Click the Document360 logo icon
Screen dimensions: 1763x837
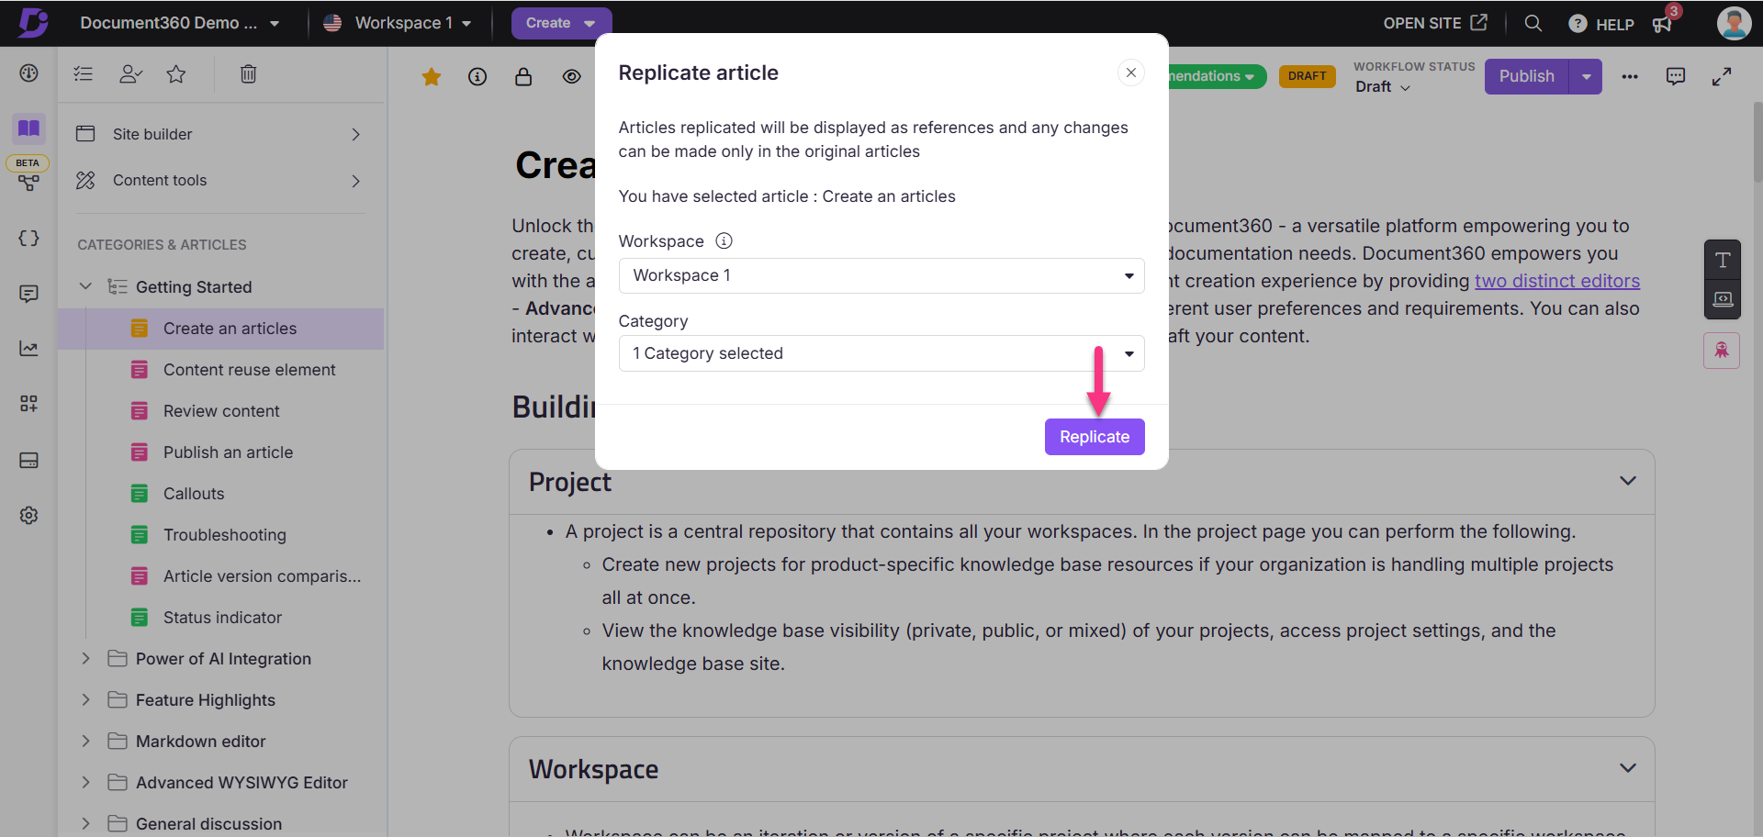click(x=33, y=22)
